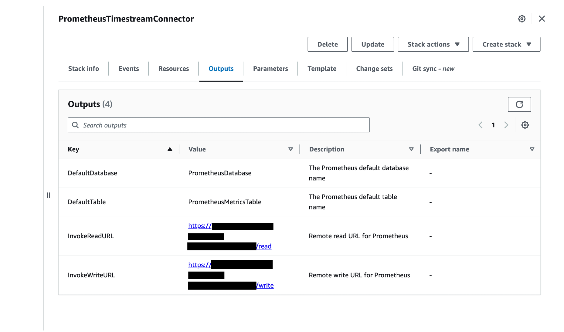Screen dimensions: 564x332
Task: Click the PrometheusDatabase value
Action: [220, 173]
